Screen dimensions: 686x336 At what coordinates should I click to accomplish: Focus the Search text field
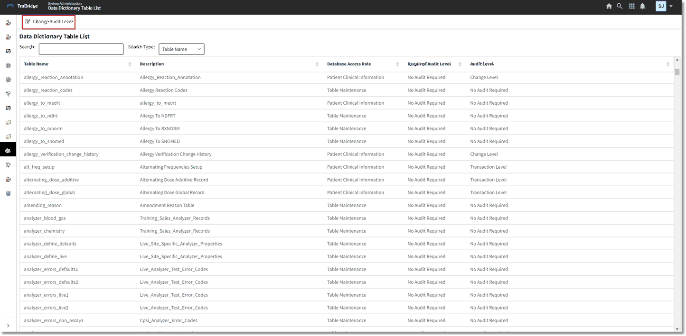[x=81, y=49]
